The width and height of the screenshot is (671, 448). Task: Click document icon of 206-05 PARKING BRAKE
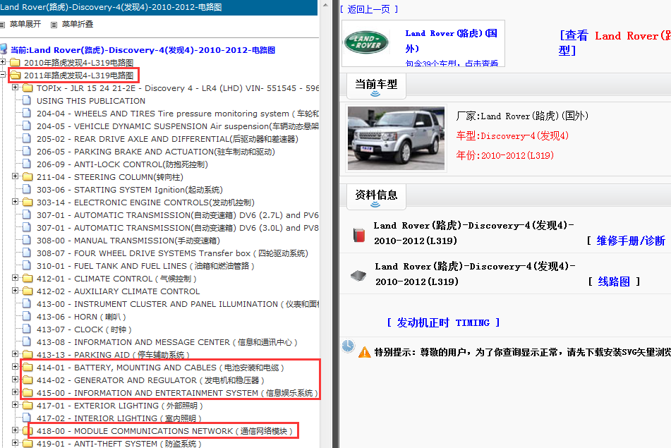(27, 152)
